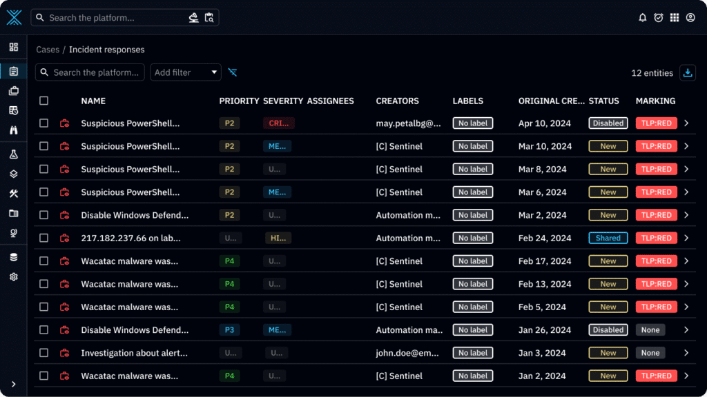Open the apps grid icon
Viewport: 707px width, 397px height.
pyautogui.click(x=675, y=18)
